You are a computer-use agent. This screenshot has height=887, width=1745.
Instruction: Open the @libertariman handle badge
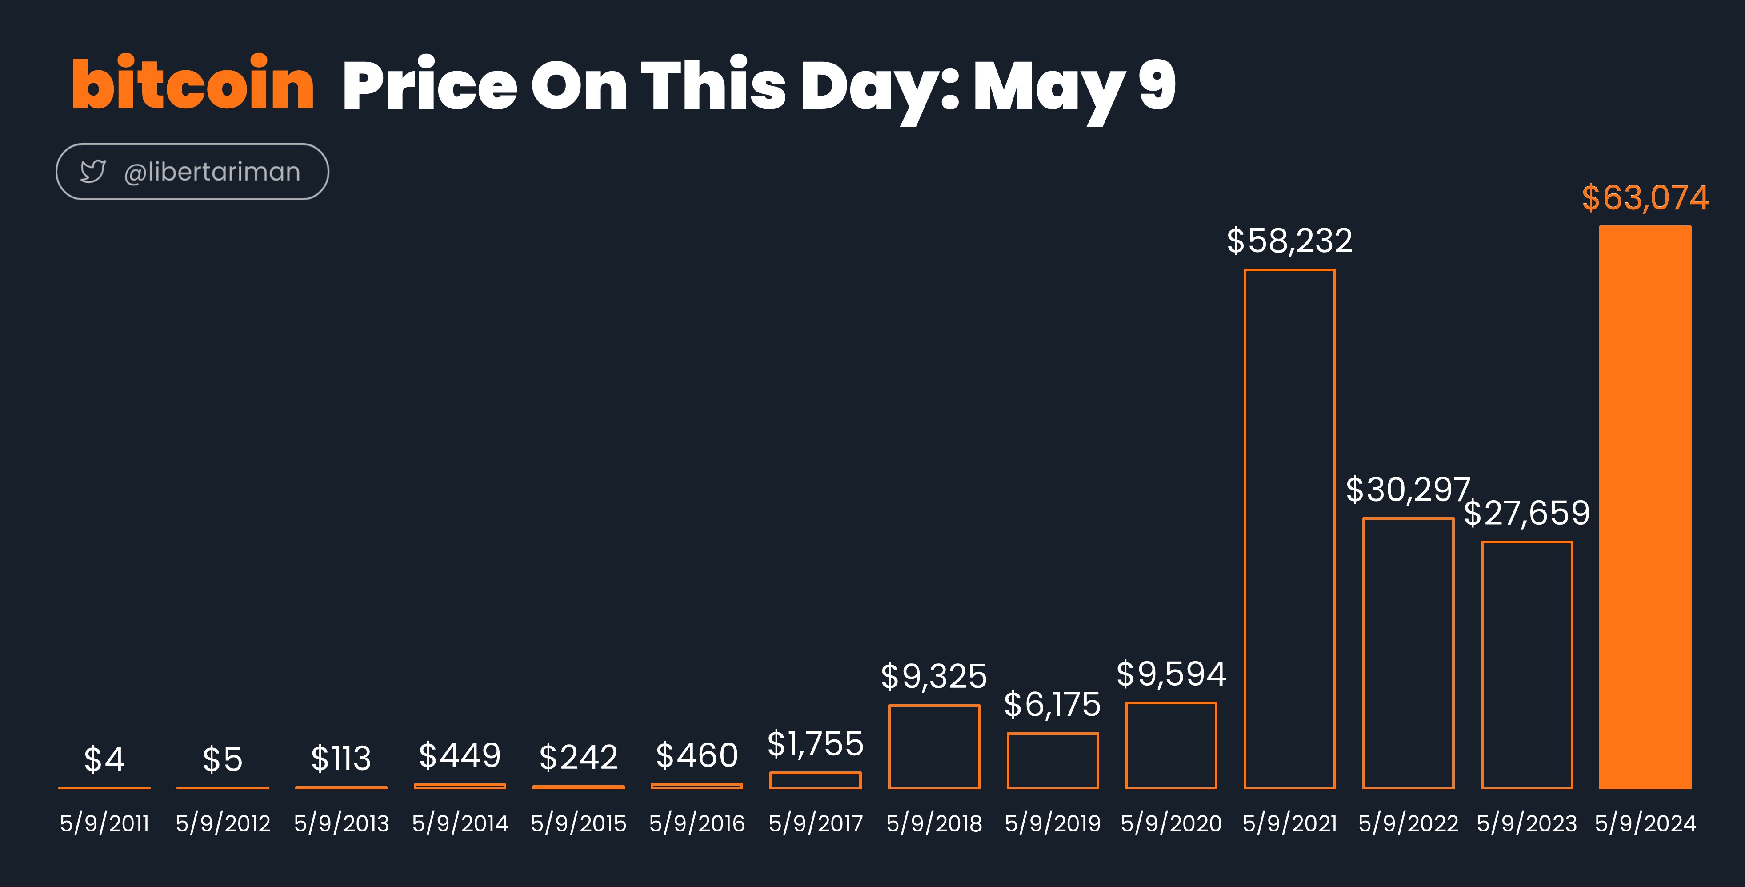coord(192,172)
